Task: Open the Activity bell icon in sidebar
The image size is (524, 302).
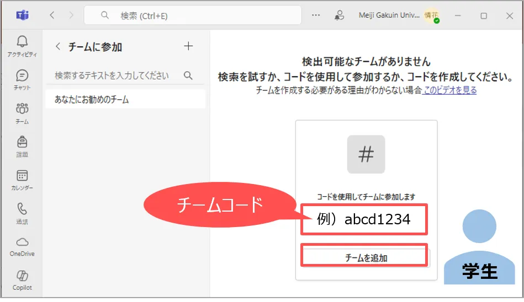Action: pyautogui.click(x=22, y=45)
